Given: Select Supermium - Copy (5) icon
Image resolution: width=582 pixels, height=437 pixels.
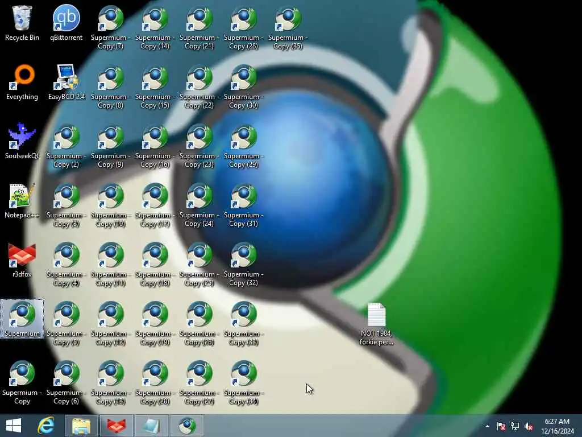Looking at the screenshot, I should click(66, 323).
